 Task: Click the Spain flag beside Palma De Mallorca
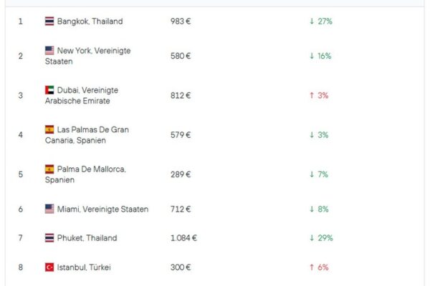click(49, 169)
